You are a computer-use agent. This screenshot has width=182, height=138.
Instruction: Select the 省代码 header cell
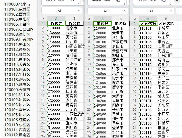tap(56, 23)
